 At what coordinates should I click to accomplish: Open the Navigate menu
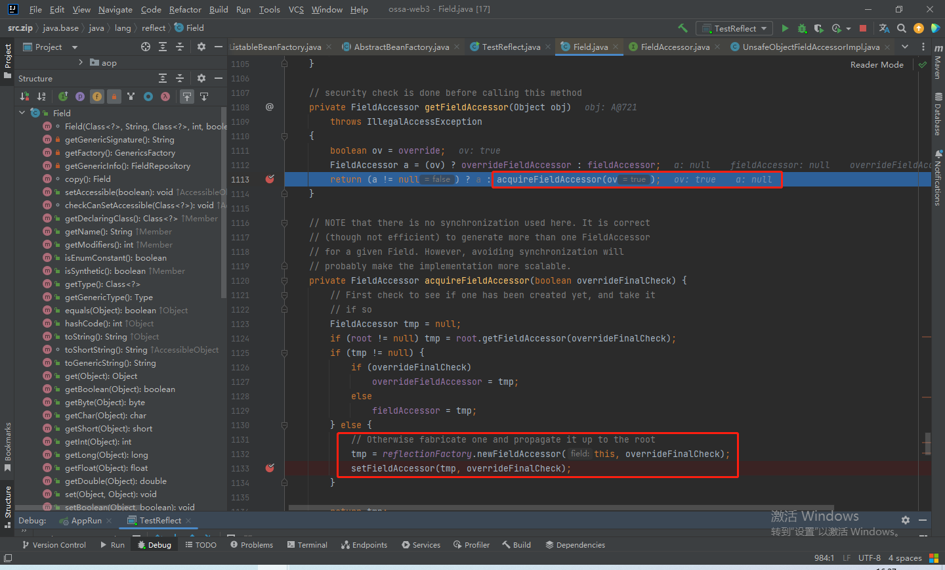[x=115, y=9]
